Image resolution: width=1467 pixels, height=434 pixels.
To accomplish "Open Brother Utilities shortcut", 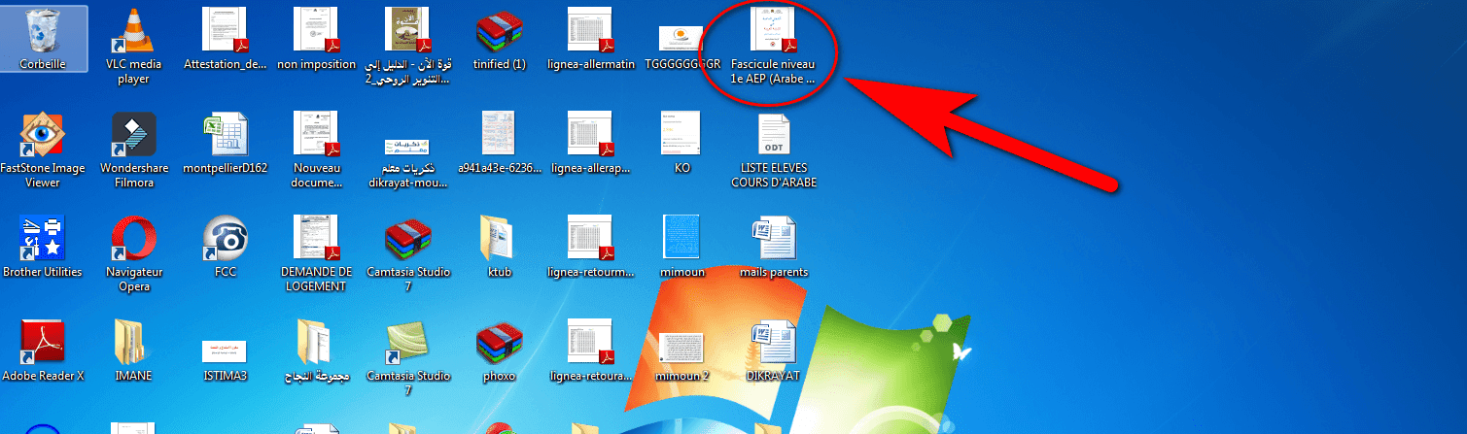I will pos(42,247).
